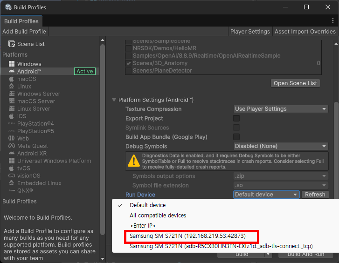Select the macOS Server icon
This screenshot has height=263, width=339.
click(12, 101)
